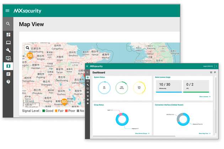Open Dashboard from Map View window sidebar
This screenshot has height=149, width=224.
pyautogui.click(x=8, y=34)
